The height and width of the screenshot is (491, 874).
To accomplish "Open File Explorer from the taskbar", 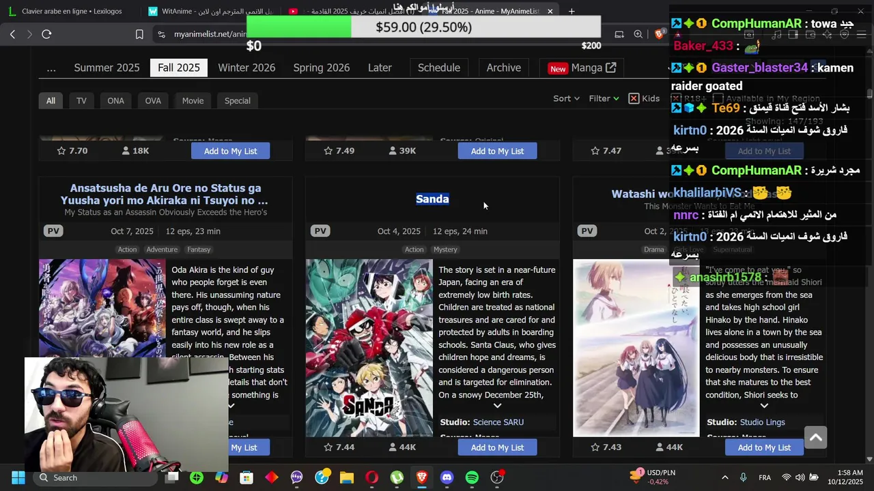I will point(347,477).
